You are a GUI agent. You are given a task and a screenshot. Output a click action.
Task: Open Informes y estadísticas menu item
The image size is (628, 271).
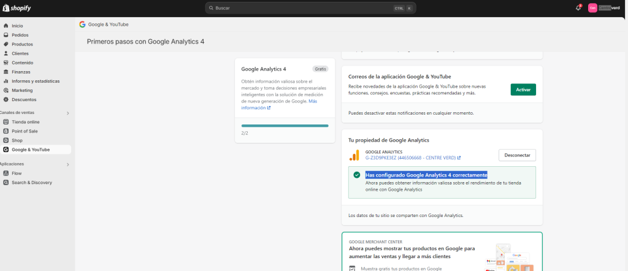click(36, 81)
